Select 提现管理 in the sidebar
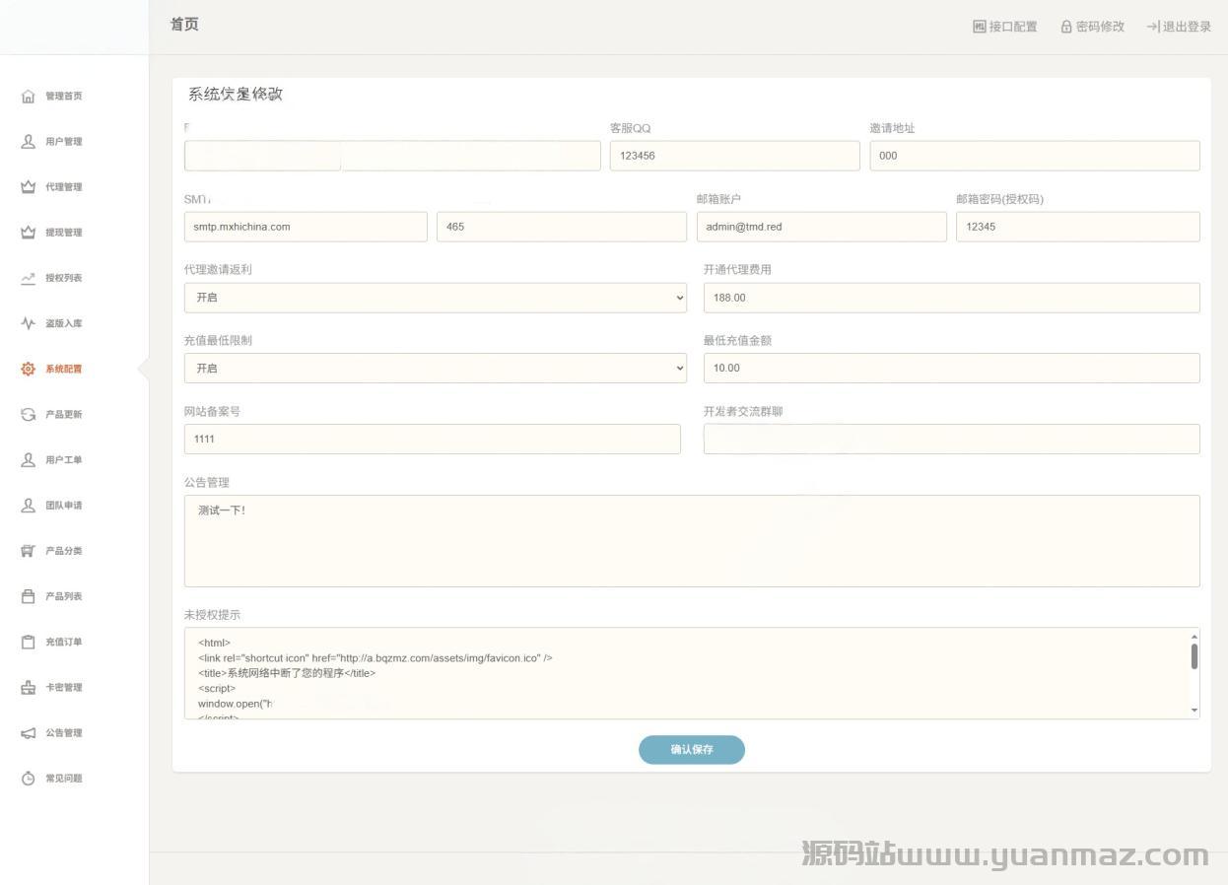The height and width of the screenshot is (885, 1228). 64,233
